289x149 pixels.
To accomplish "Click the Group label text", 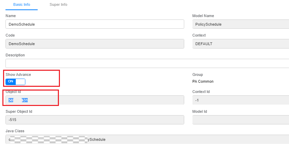I will click(198, 74).
